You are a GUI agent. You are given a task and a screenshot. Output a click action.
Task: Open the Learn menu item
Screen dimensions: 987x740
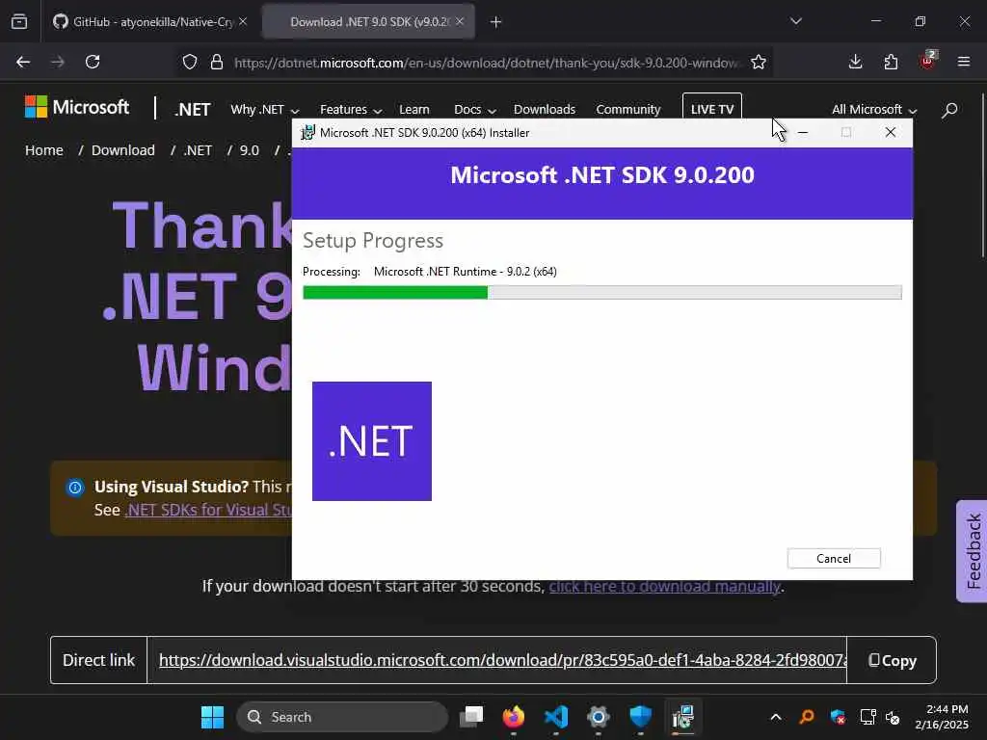[x=414, y=110]
